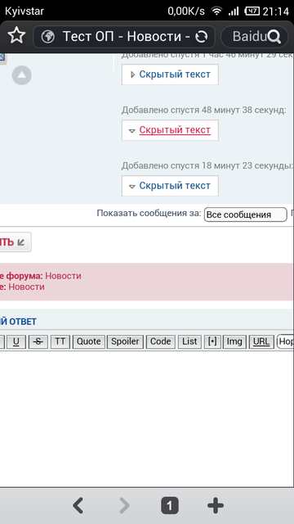The image size is (294, 524).
Task: Reload the page with the refresh icon
Action: click(201, 36)
